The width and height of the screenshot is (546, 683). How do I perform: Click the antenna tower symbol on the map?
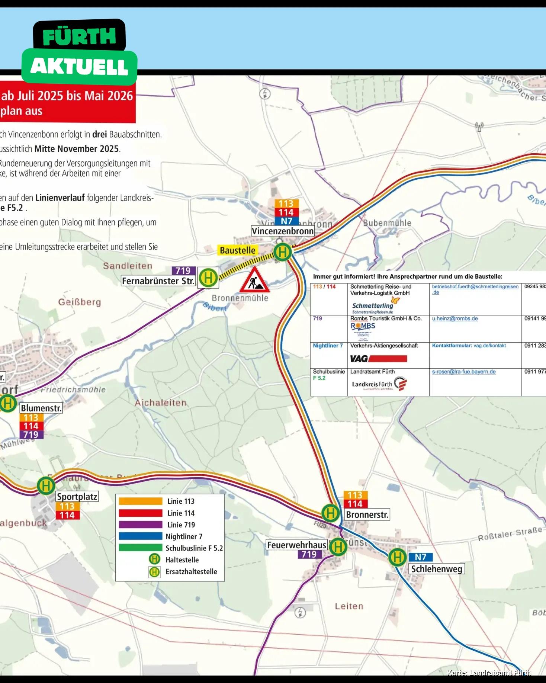coord(479,127)
